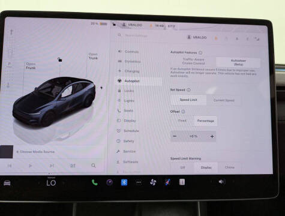Screen dimensions: 285x216
Task: Set speed to Speed Limit
Action: [188, 100]
